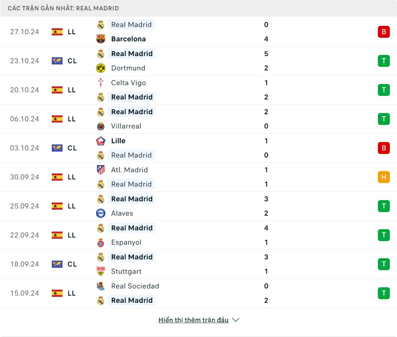Click the Barcelona club crest icon

[101, 39]
